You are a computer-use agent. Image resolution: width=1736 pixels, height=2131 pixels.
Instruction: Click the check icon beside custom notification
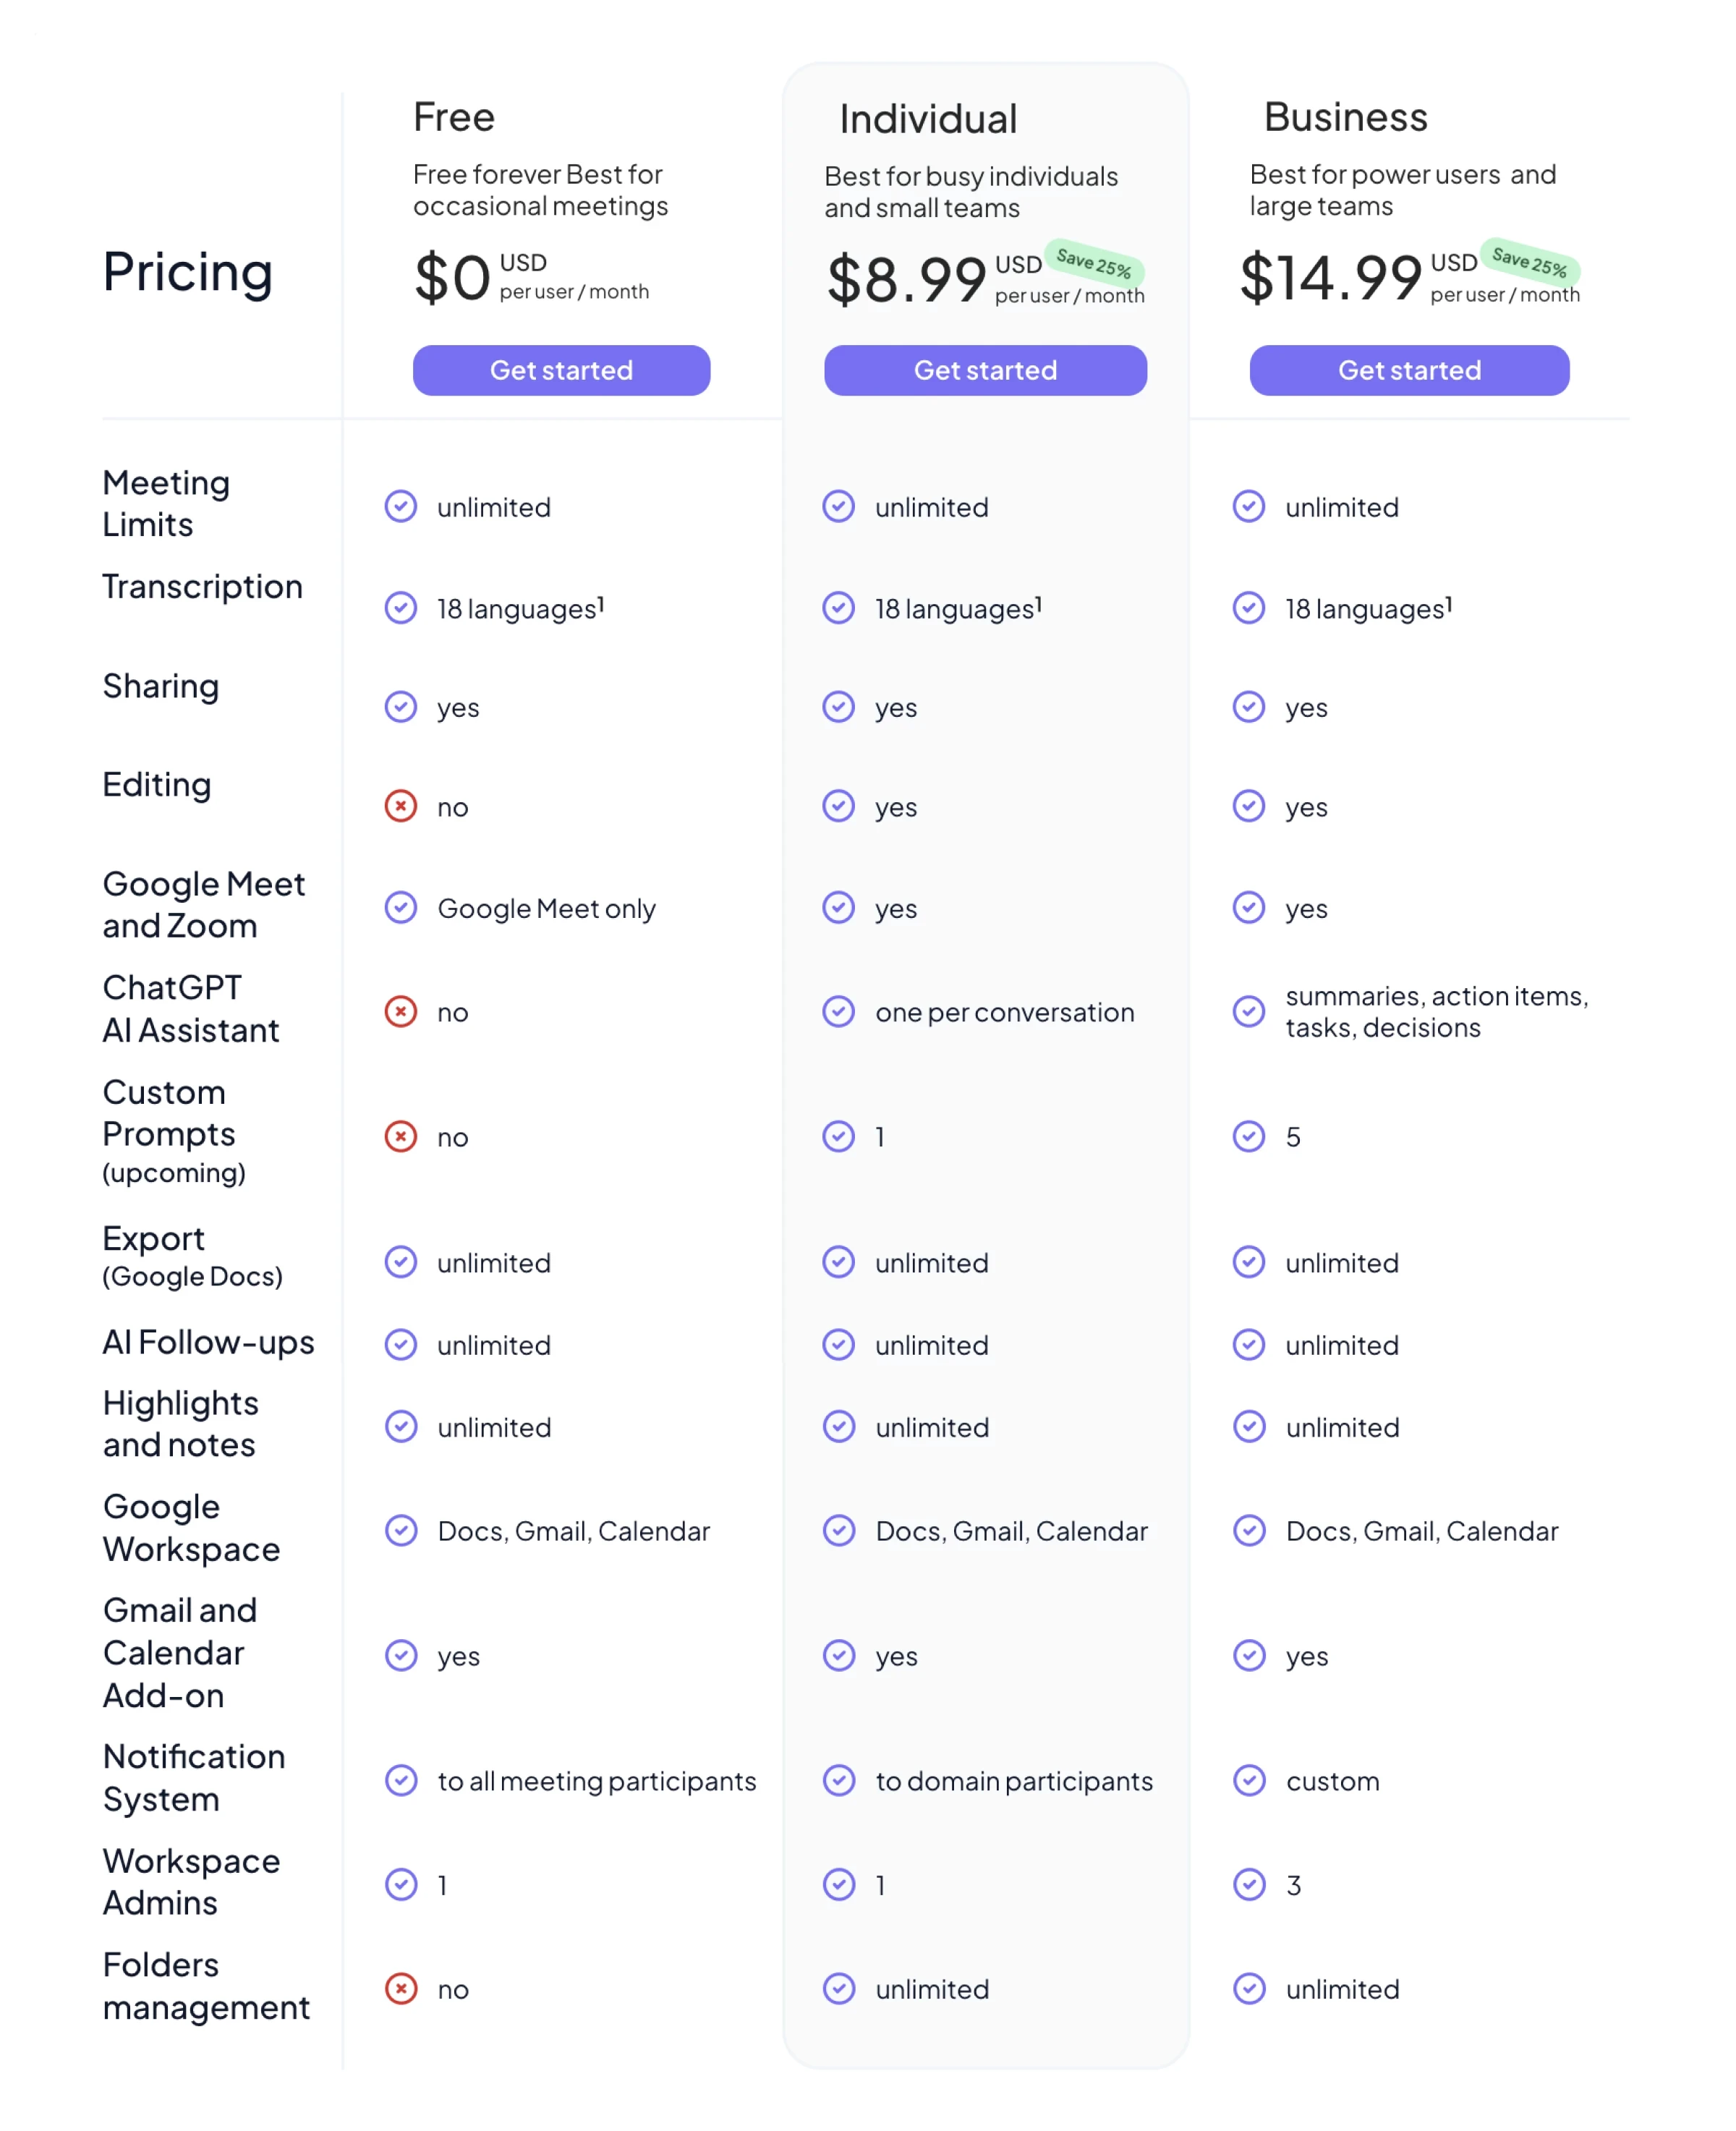(x=1248, y=1780)
